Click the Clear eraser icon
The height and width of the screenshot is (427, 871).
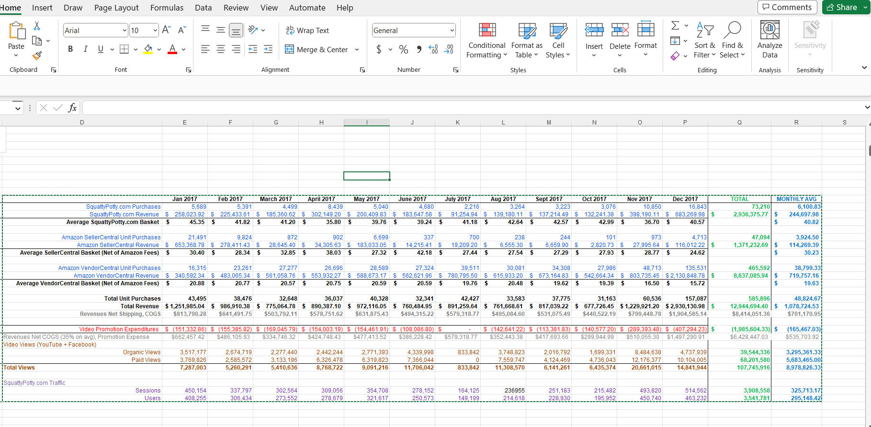click(675, 56)
